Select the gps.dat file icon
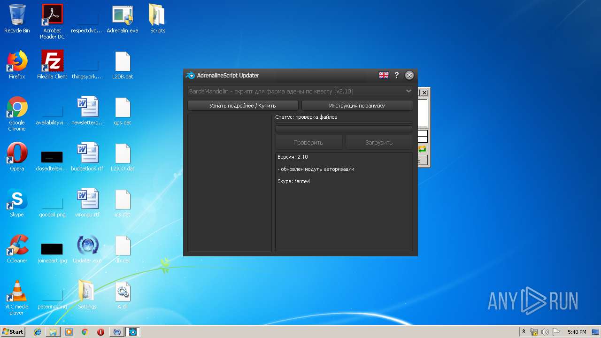The height and width of the screenshot is (338, 601). pyautogui.click(x=123, y=111)
